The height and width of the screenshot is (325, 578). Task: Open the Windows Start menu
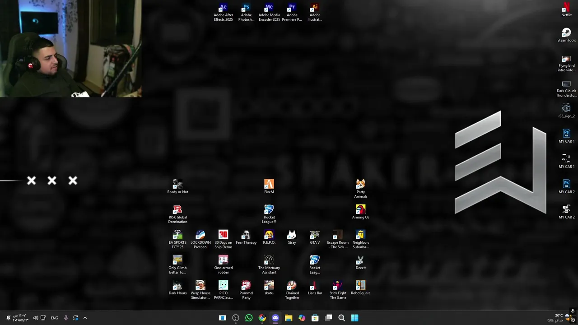(x=355, y=318)
